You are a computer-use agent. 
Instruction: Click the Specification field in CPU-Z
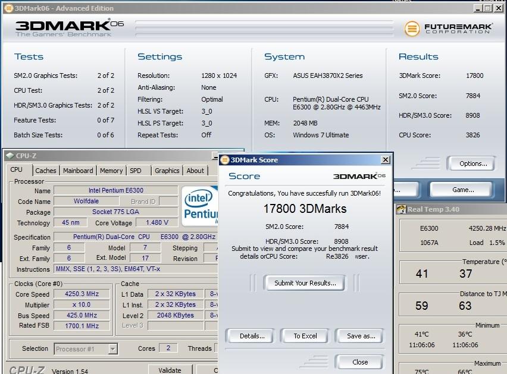coord(136,237)
